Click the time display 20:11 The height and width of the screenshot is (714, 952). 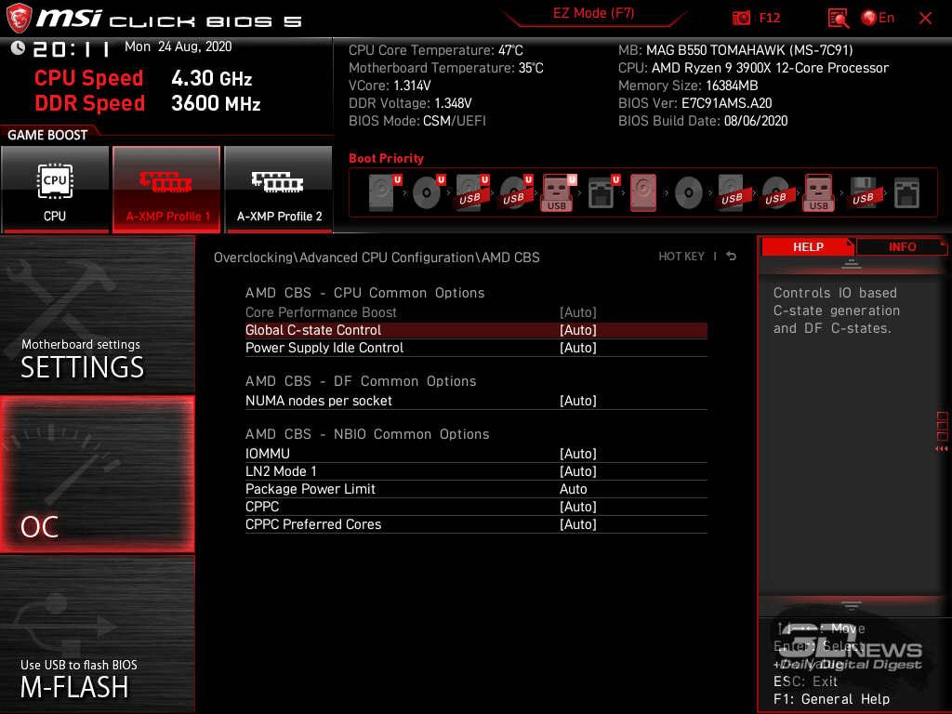click(x=72, y=48)
